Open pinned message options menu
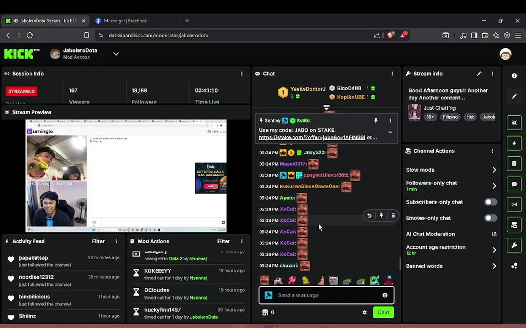 point(390,120)
